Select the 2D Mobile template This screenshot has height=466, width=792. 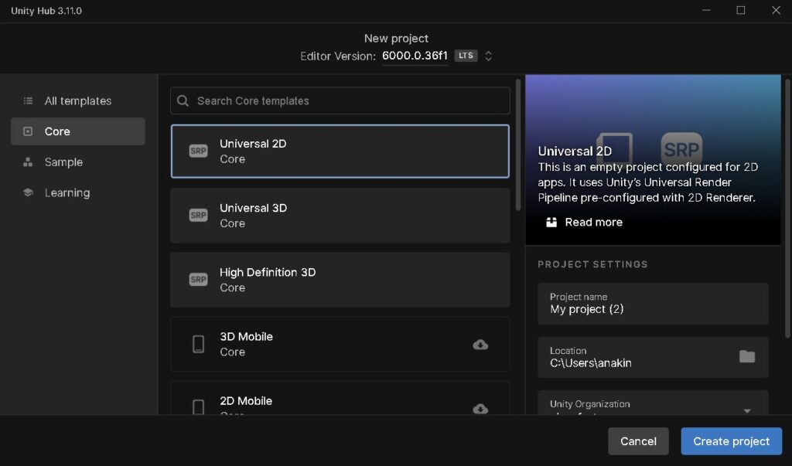pyautogui.click(x=340, y=398)
